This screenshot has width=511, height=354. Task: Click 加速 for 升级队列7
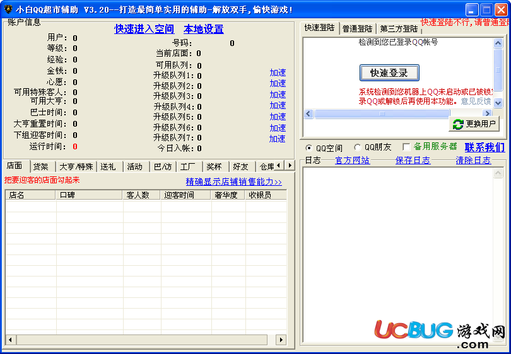(278, 139)
